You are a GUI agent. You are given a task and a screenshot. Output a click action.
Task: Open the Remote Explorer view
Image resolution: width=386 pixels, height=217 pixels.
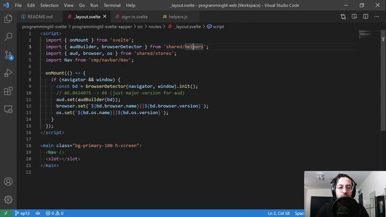[x=8, y=109]
